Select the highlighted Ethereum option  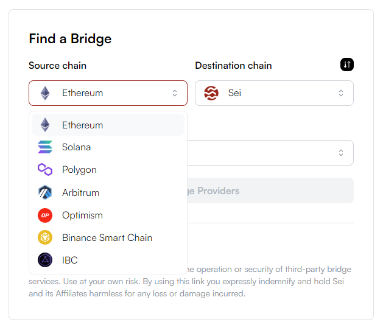(82, 125)
